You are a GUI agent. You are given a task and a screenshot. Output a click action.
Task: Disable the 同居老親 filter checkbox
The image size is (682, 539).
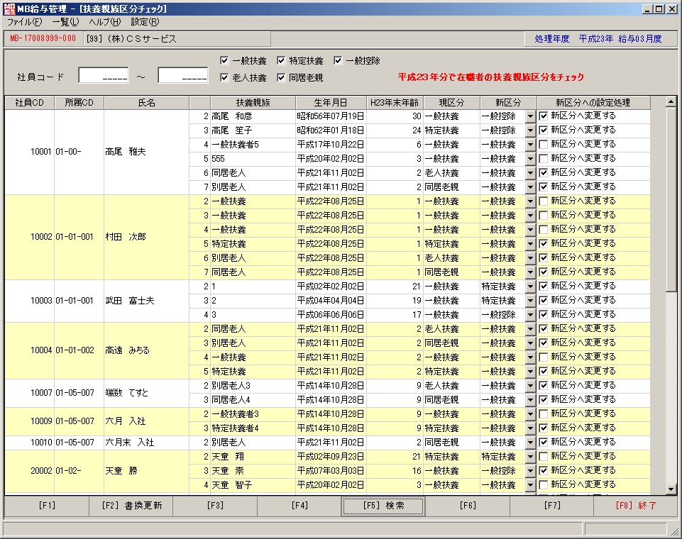click(281, 78)
